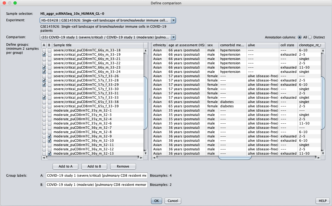Click the alive column header

coord(263,45)
